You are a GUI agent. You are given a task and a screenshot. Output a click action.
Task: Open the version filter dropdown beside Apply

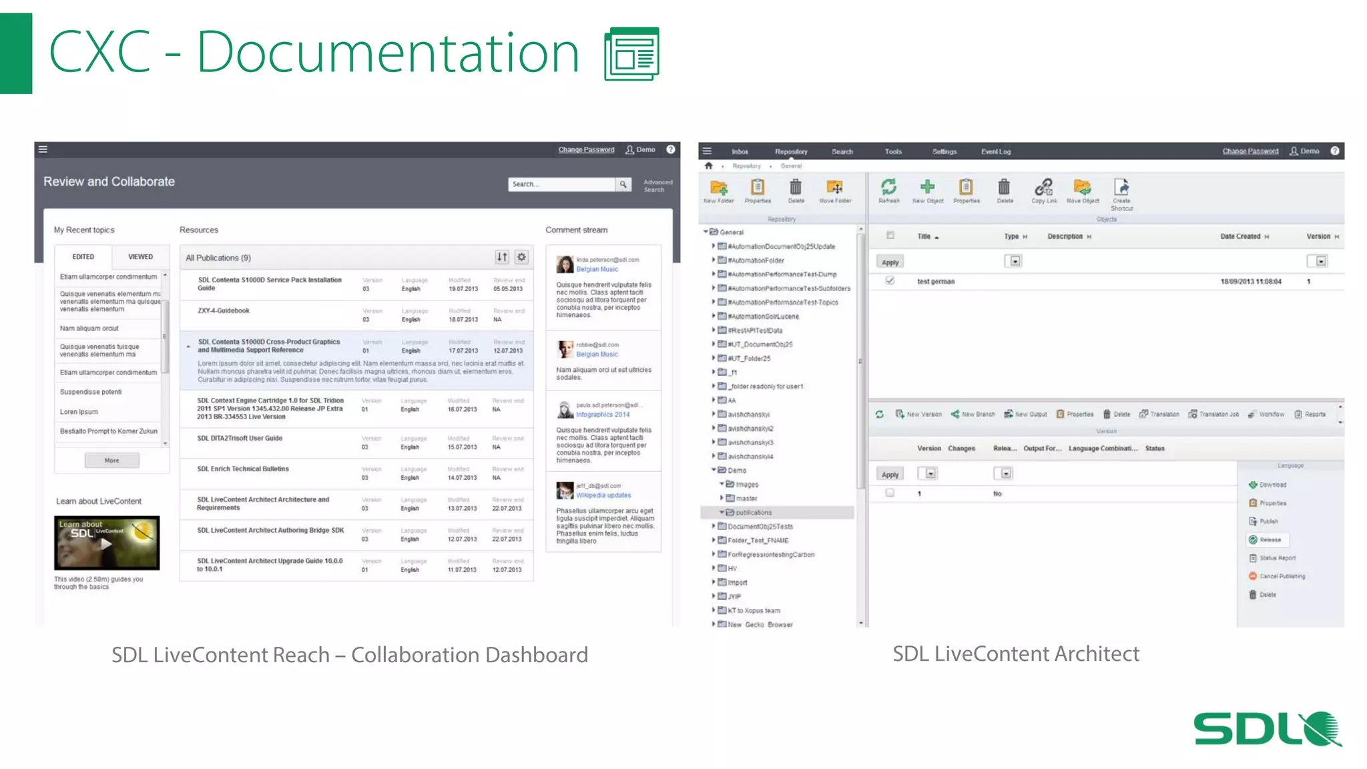click(927, 473)
